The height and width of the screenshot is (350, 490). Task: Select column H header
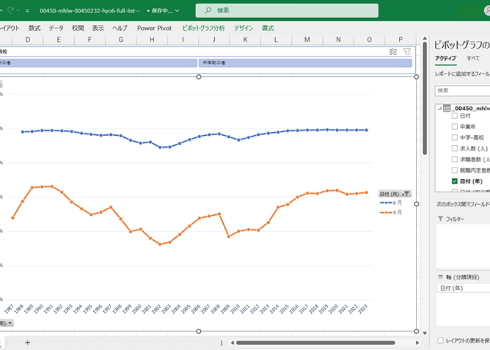152,40
